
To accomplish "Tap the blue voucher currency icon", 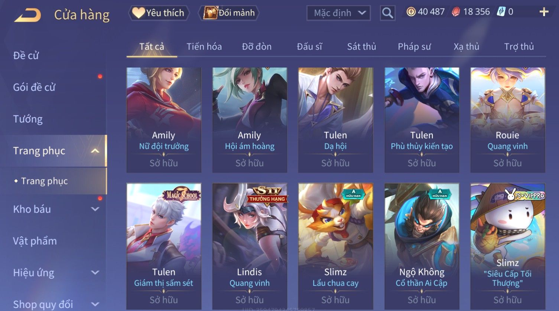I will (501, 12).
